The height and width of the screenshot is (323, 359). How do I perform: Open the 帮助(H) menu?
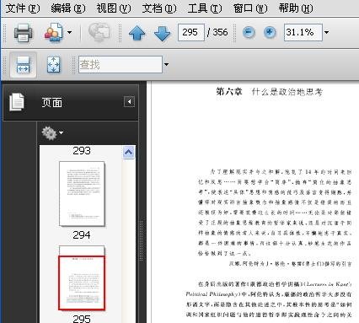click(x=296, y=8)
